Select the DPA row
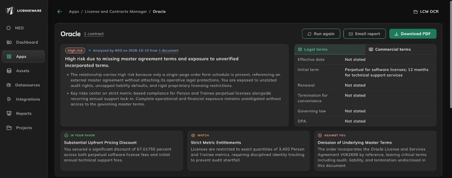This screenshot has width=452, height=178. (365, 121)
